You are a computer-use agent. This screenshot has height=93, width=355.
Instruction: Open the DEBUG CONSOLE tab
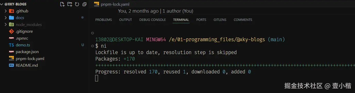pos(153,20)
